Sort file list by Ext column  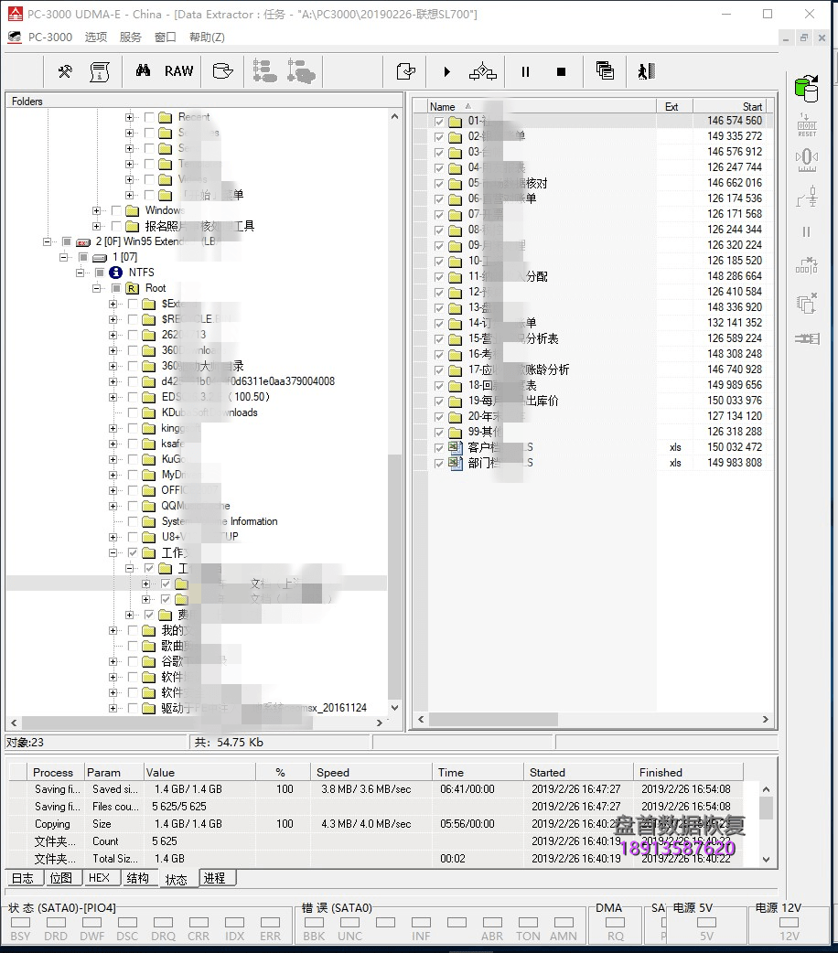click(x=674, y=106)
